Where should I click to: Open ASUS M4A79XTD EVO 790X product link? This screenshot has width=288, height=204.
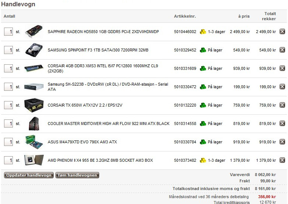tap(82, 142)
